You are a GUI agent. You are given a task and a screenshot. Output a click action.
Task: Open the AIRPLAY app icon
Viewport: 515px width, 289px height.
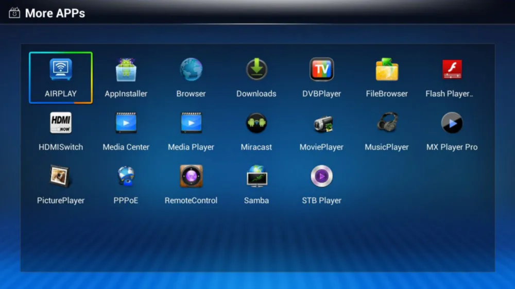[61, 70]
